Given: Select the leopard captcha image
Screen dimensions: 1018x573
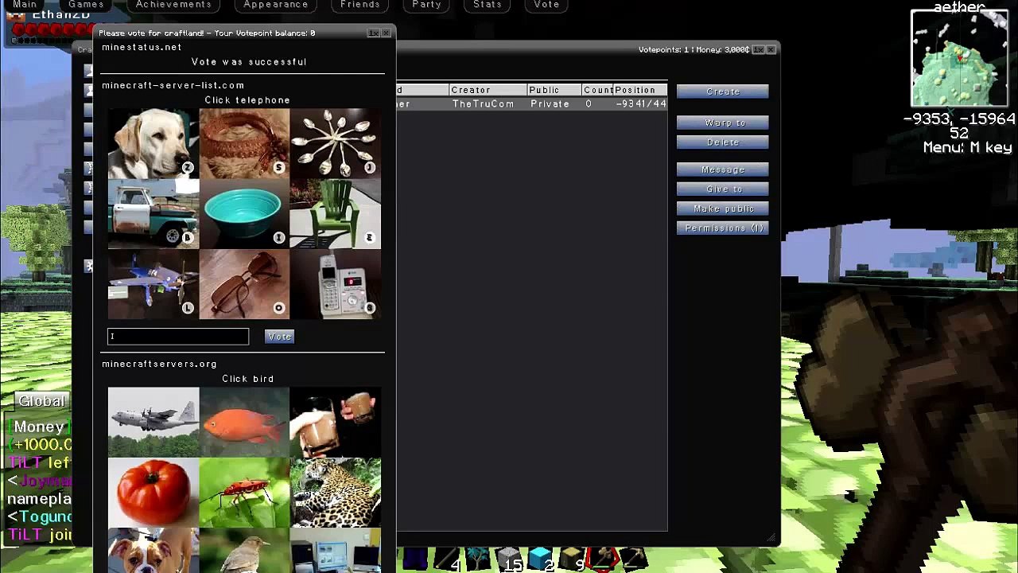Looking at the screenshot, I should (x=335, y=492).
